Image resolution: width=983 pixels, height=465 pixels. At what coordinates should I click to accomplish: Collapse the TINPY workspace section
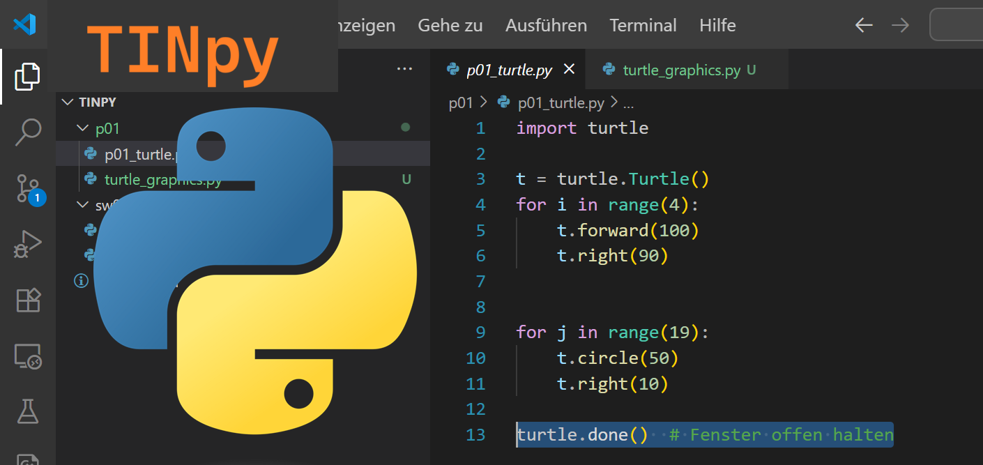pos(68,102)
